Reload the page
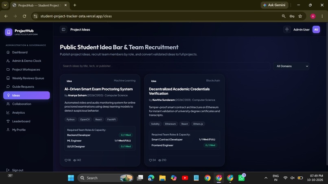The height and width of the screenshot is (184, 328). (x=24, y=16)
